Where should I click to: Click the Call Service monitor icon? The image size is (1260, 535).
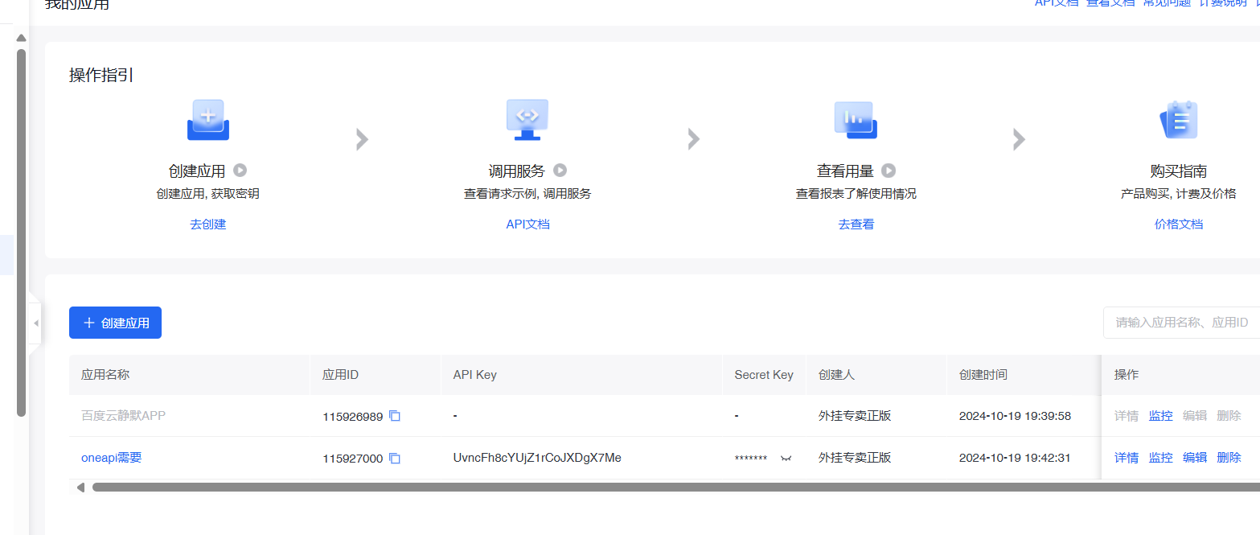click(527, 120)
